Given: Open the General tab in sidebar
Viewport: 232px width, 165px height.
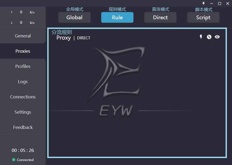Looking at the screenshot, I should click(23, 36).
